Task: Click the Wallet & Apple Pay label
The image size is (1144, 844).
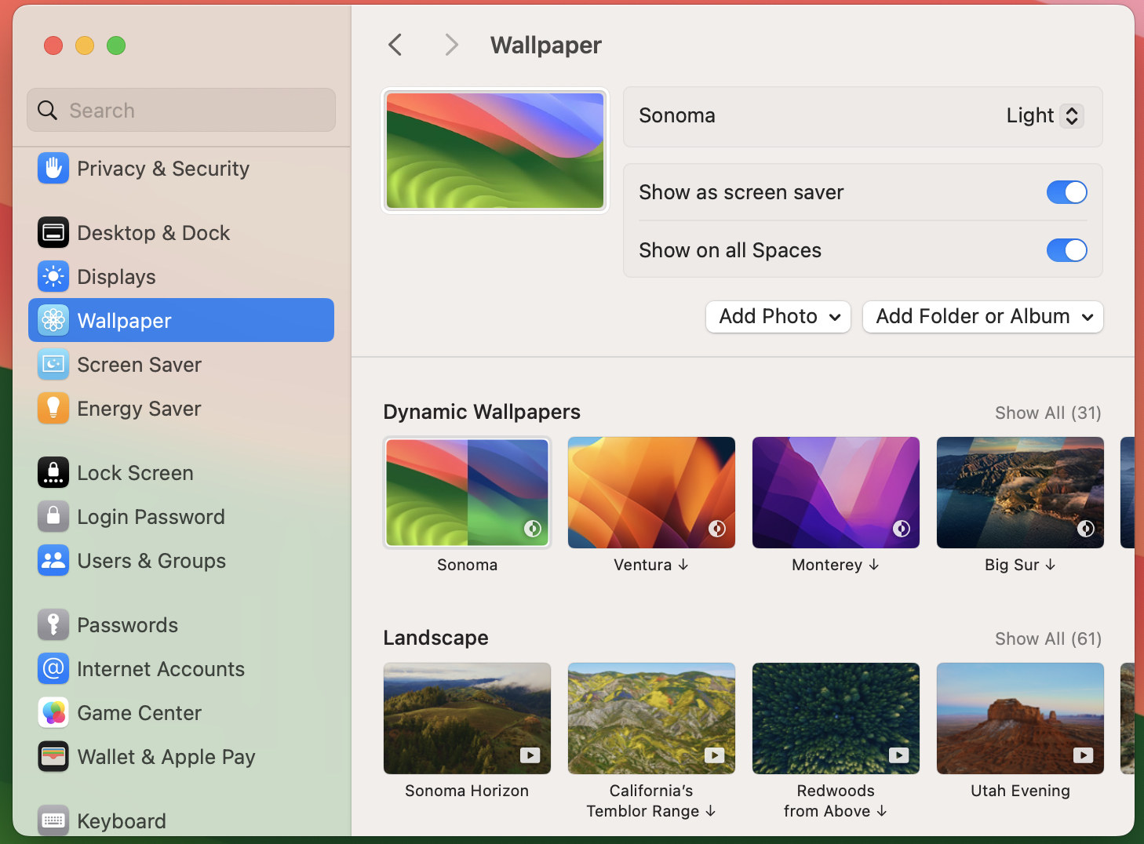Action: (166, 757)
